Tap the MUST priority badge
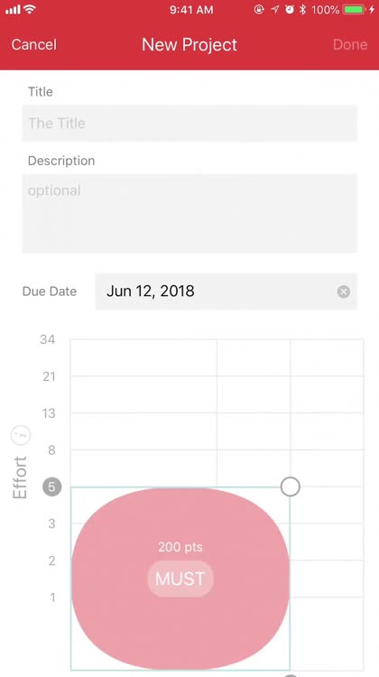The width and height of the screenshot is (379, 677). (x=180, y=579)
